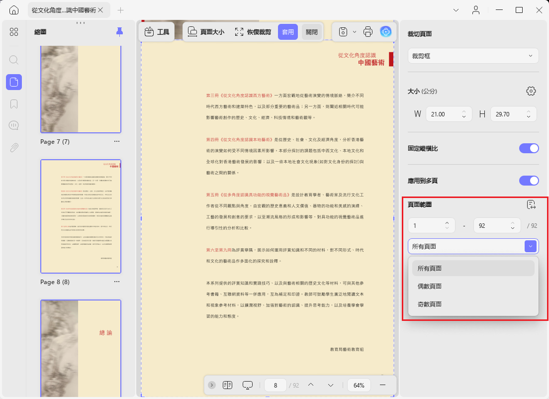The image size is (549, 399).
Task: Increase the start page number
Action: [x=447, y=223]
